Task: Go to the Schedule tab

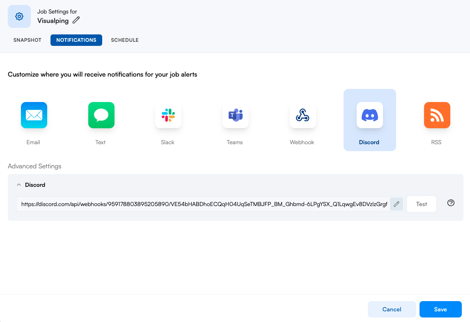Action: tap(125, 40)
